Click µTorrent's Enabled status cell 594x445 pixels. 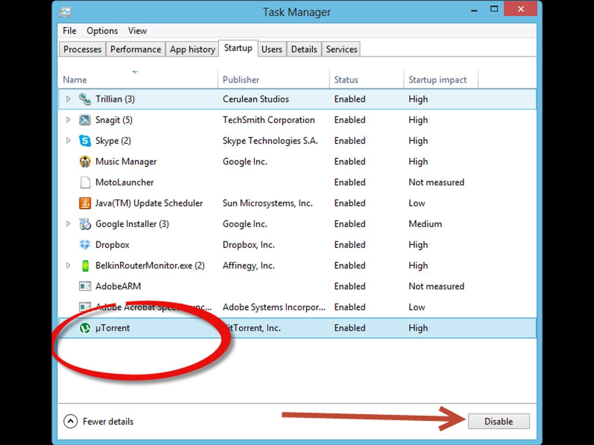[x=350, y=328]
